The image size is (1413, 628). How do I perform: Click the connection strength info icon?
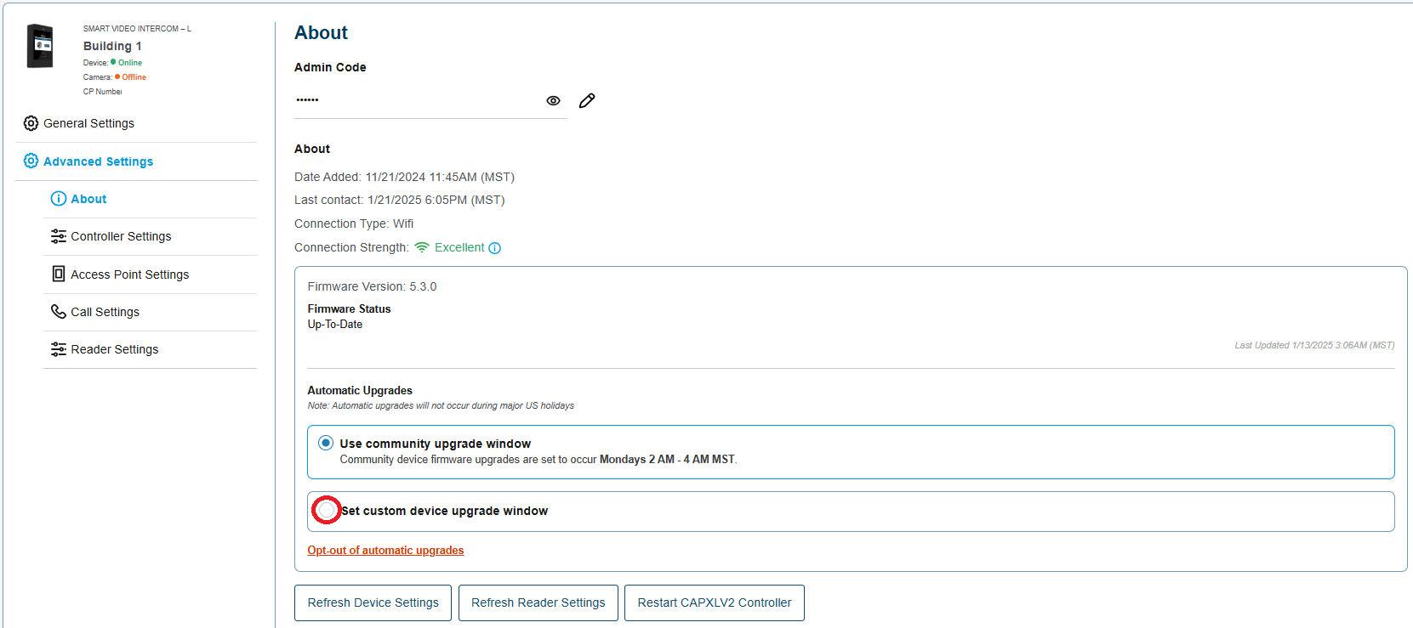point(495,248)
